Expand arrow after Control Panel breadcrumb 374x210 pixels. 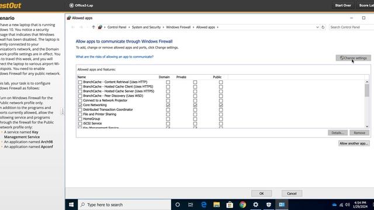(129, 27)
